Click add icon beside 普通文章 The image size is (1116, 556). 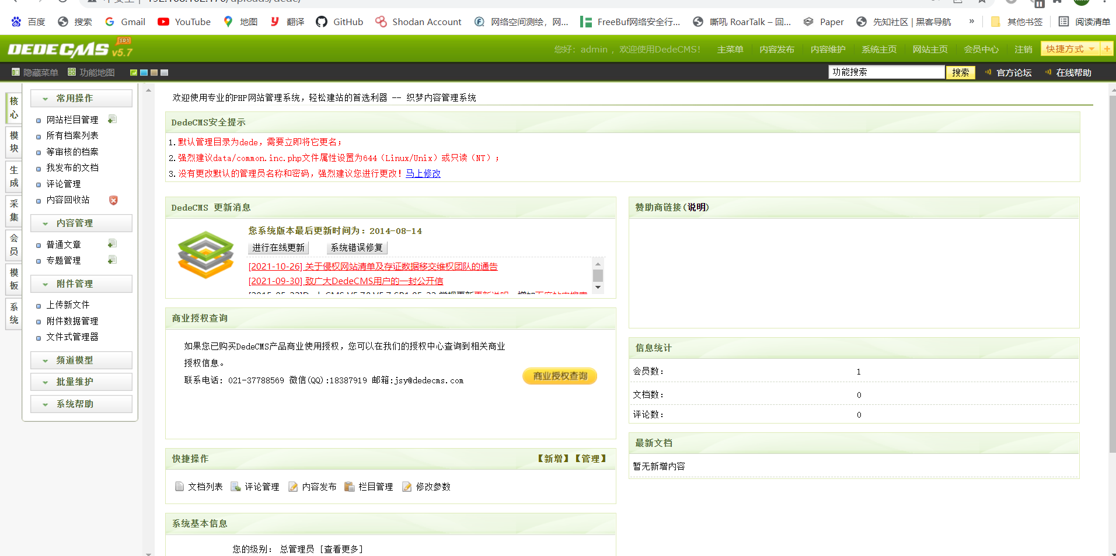coord(113,244)
